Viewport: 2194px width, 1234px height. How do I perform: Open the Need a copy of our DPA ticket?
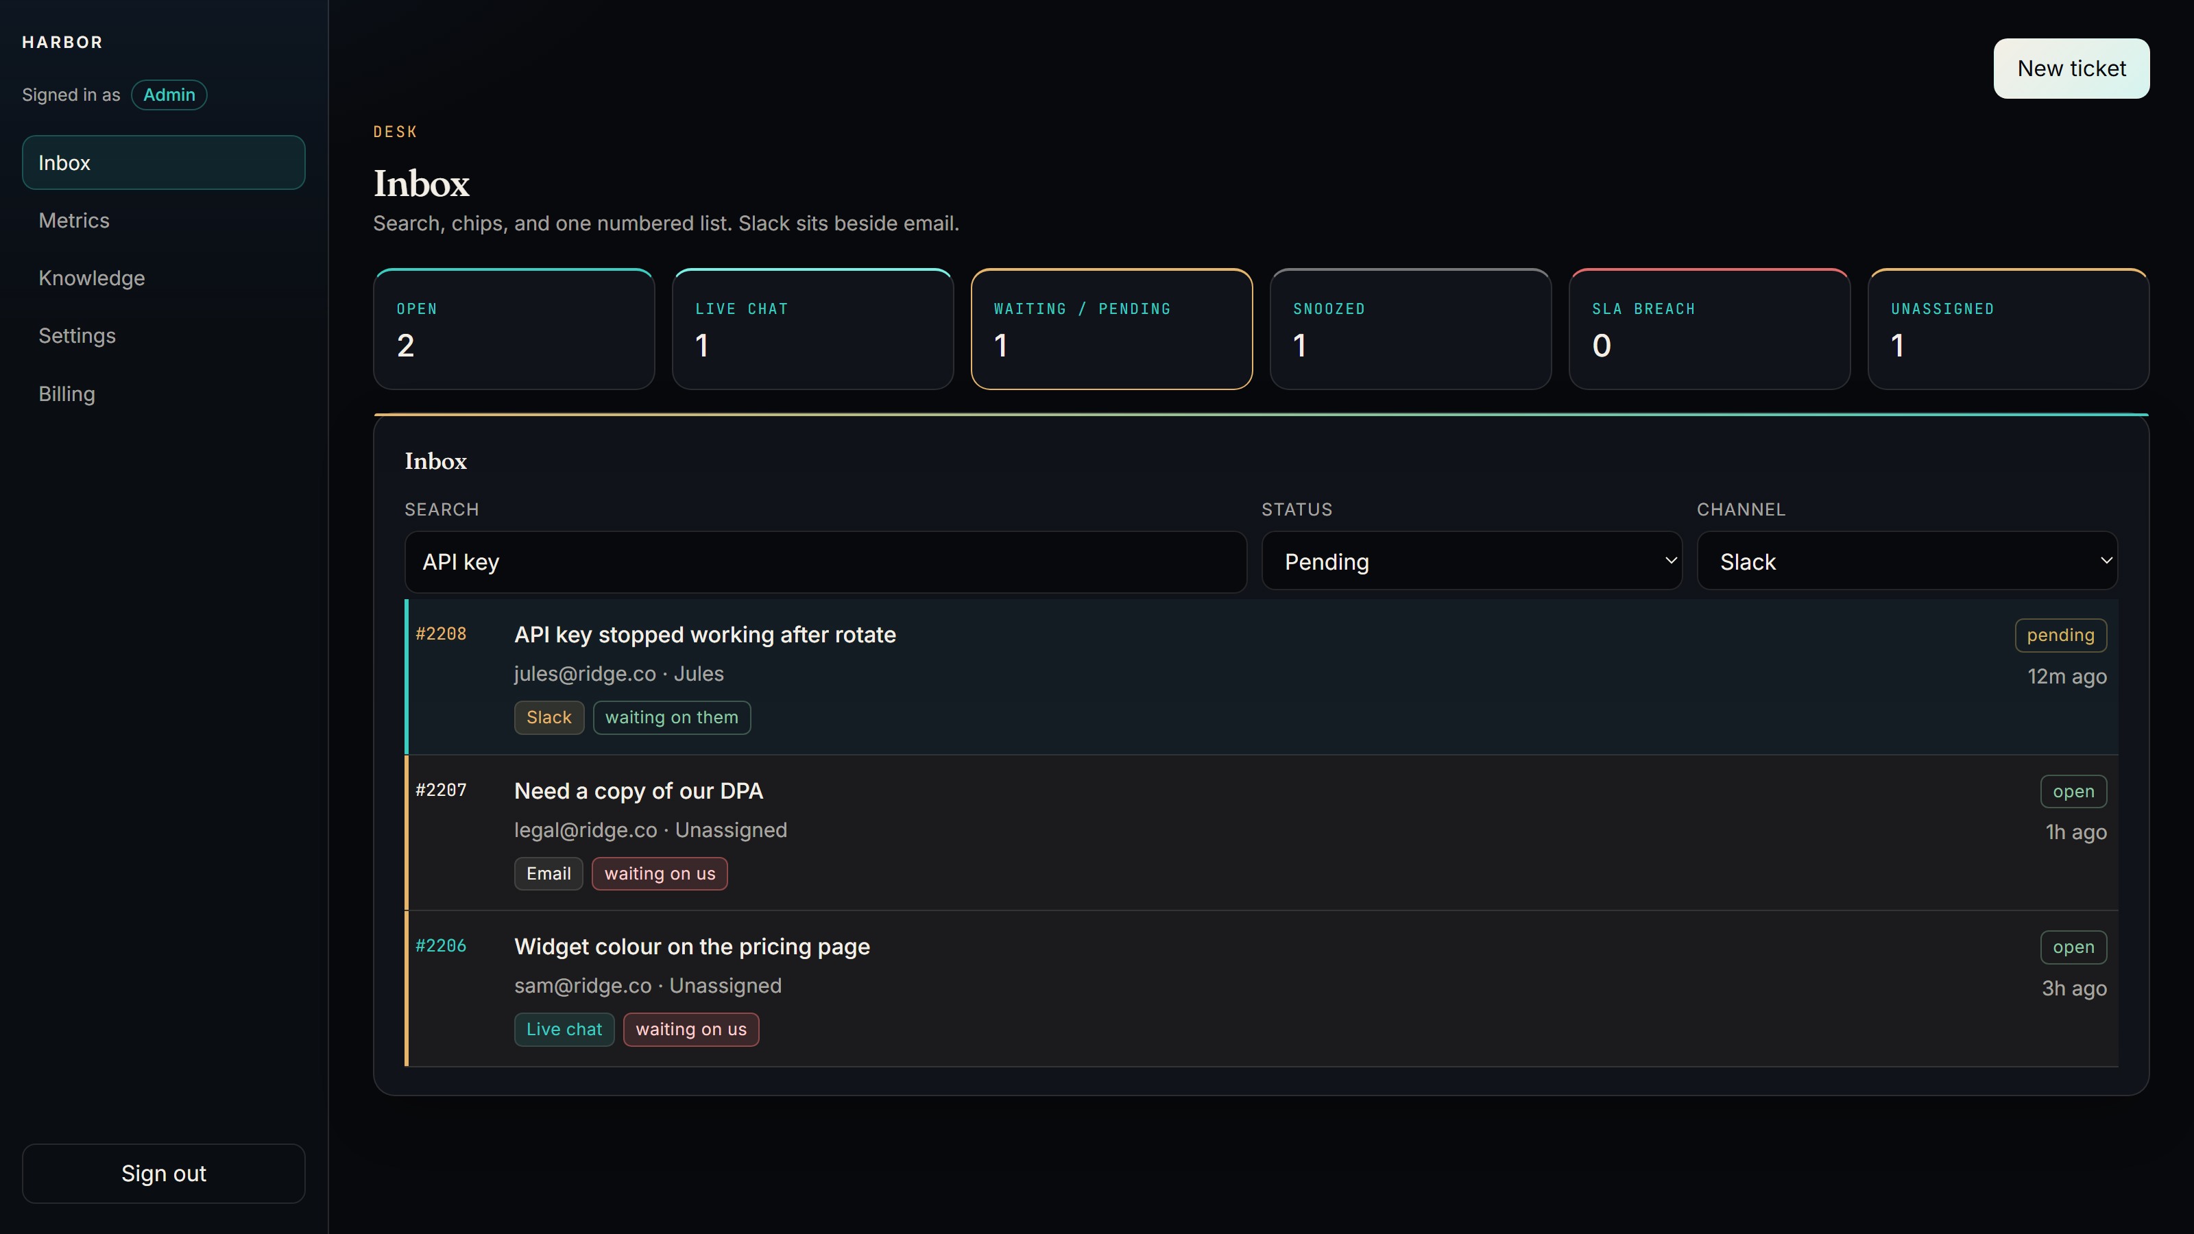coord(1262,833)
